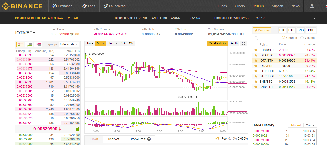
Task: Select the order book both-sides view icon
Action: 20,45
